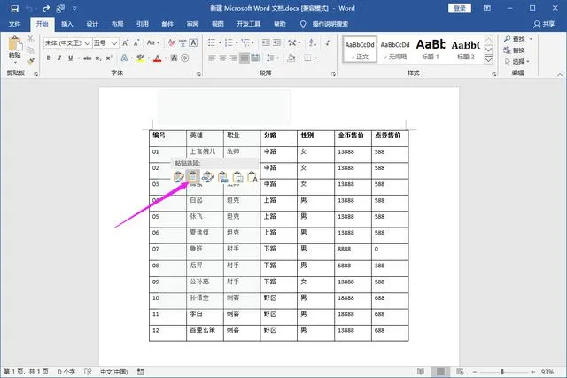This screenshot has width=567, height=378.
Task: Choose the first paste option icon
Action: 178,178
